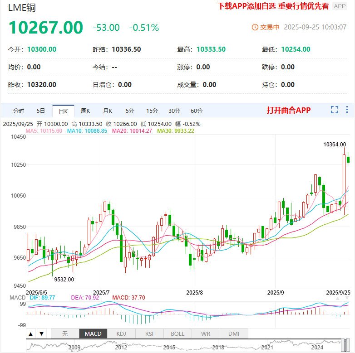355x353 pixels.
Task: Switch to the 5分 interval tab
Action: pos(130,111)
